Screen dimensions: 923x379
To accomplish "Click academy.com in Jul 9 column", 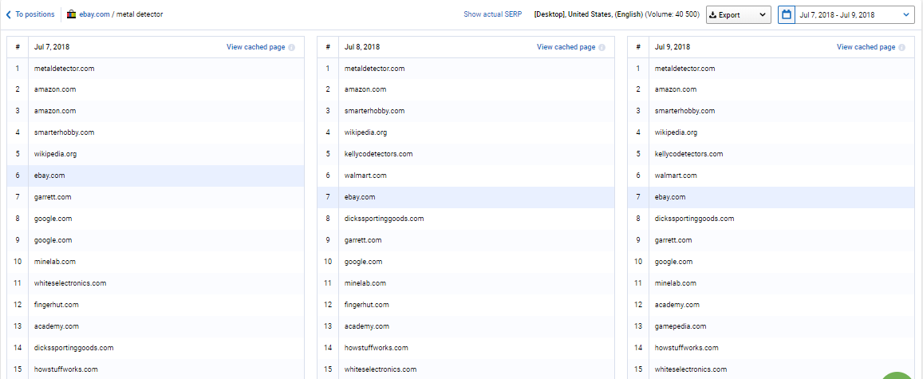I will pos(677,305).
